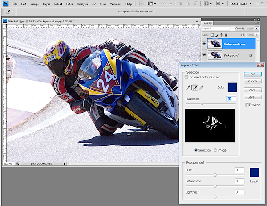Select the Eyedropper tool in Replace Color

click(x=188, y=88)
